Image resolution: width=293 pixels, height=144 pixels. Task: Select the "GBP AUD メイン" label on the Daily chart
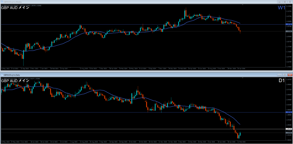pos(15,81)
